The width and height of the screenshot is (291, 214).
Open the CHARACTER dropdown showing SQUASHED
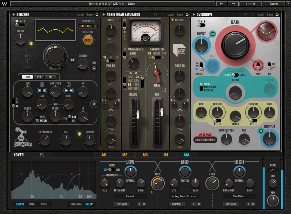(x=87, y=26)
